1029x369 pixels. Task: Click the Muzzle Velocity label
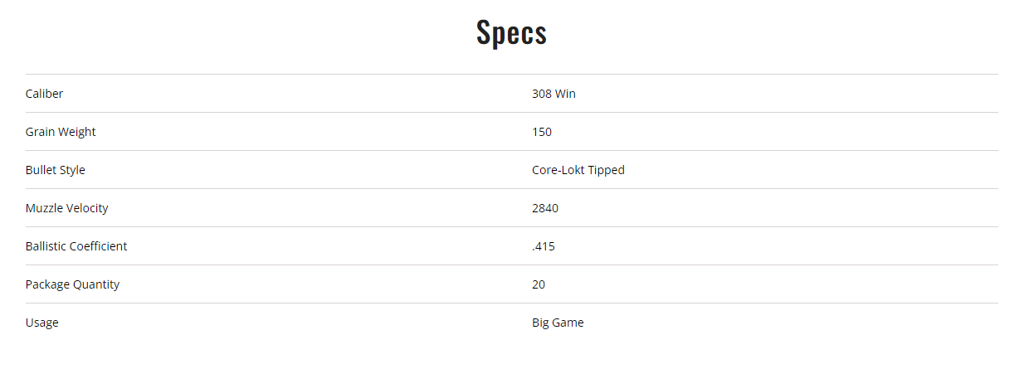pyautogui.click(x=67, y=208)
